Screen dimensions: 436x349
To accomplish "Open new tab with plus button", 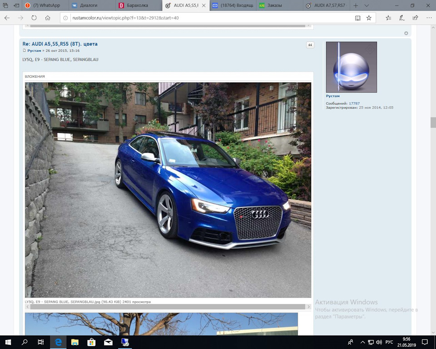I will (x=356, y=5).
